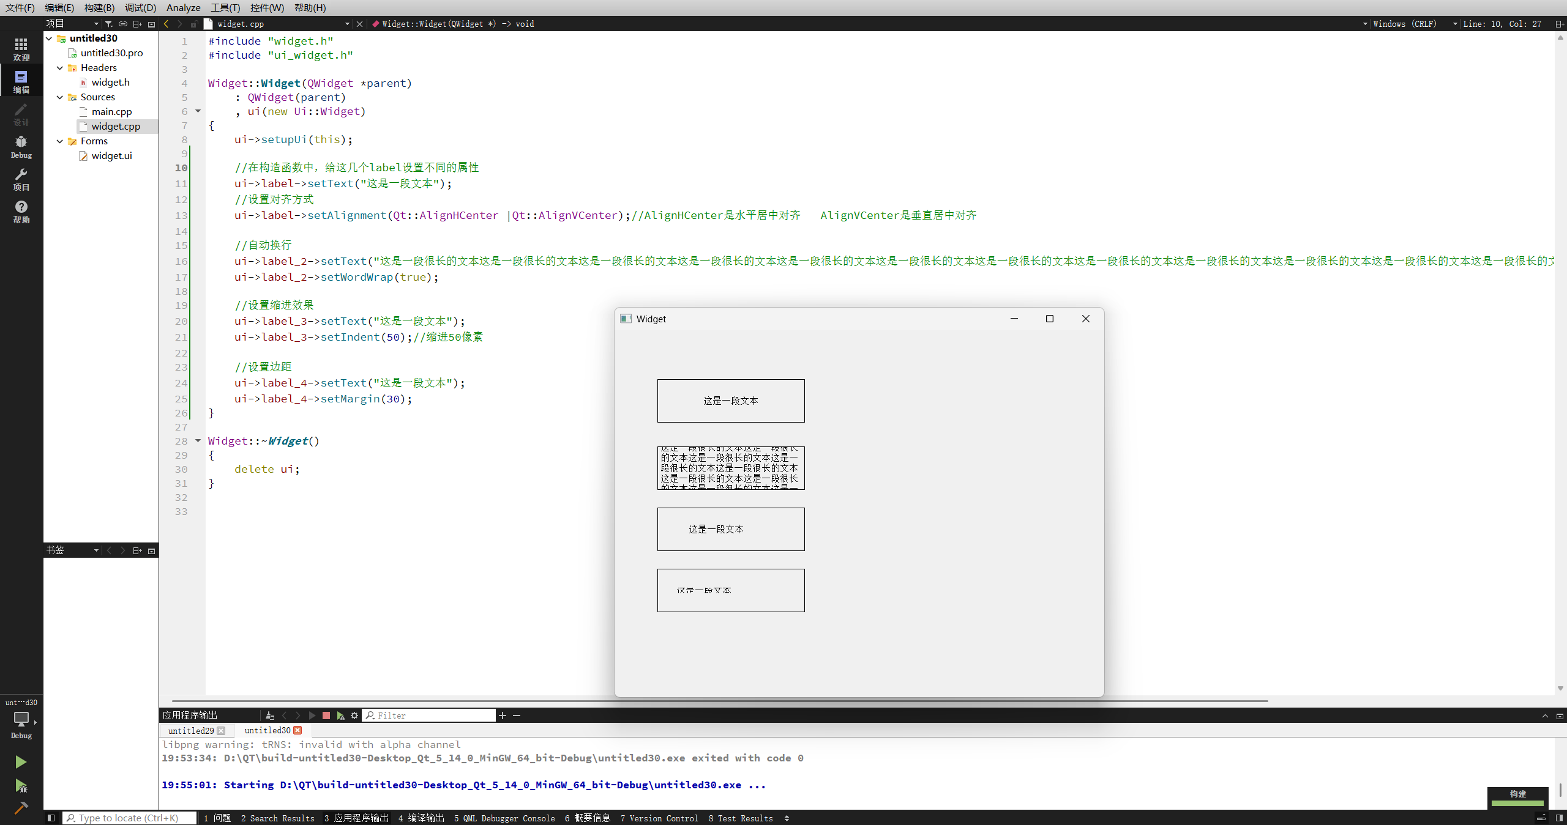Collapse the Sources folder in project tree

point(60,97)
